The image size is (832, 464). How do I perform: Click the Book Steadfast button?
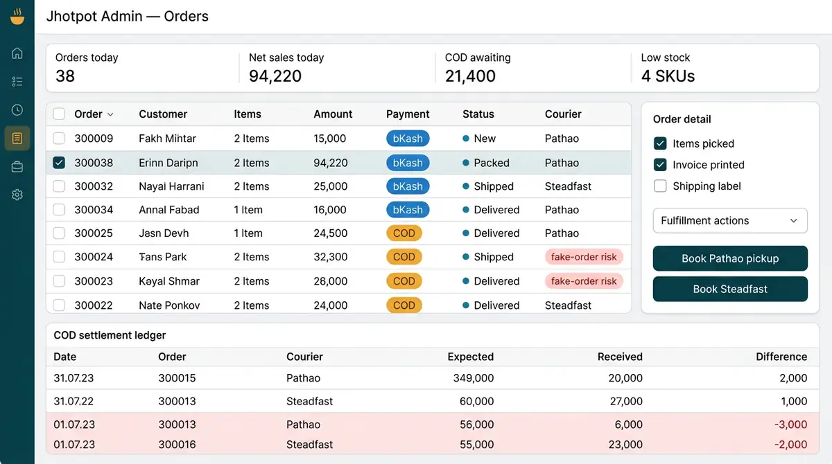[730, 289]
